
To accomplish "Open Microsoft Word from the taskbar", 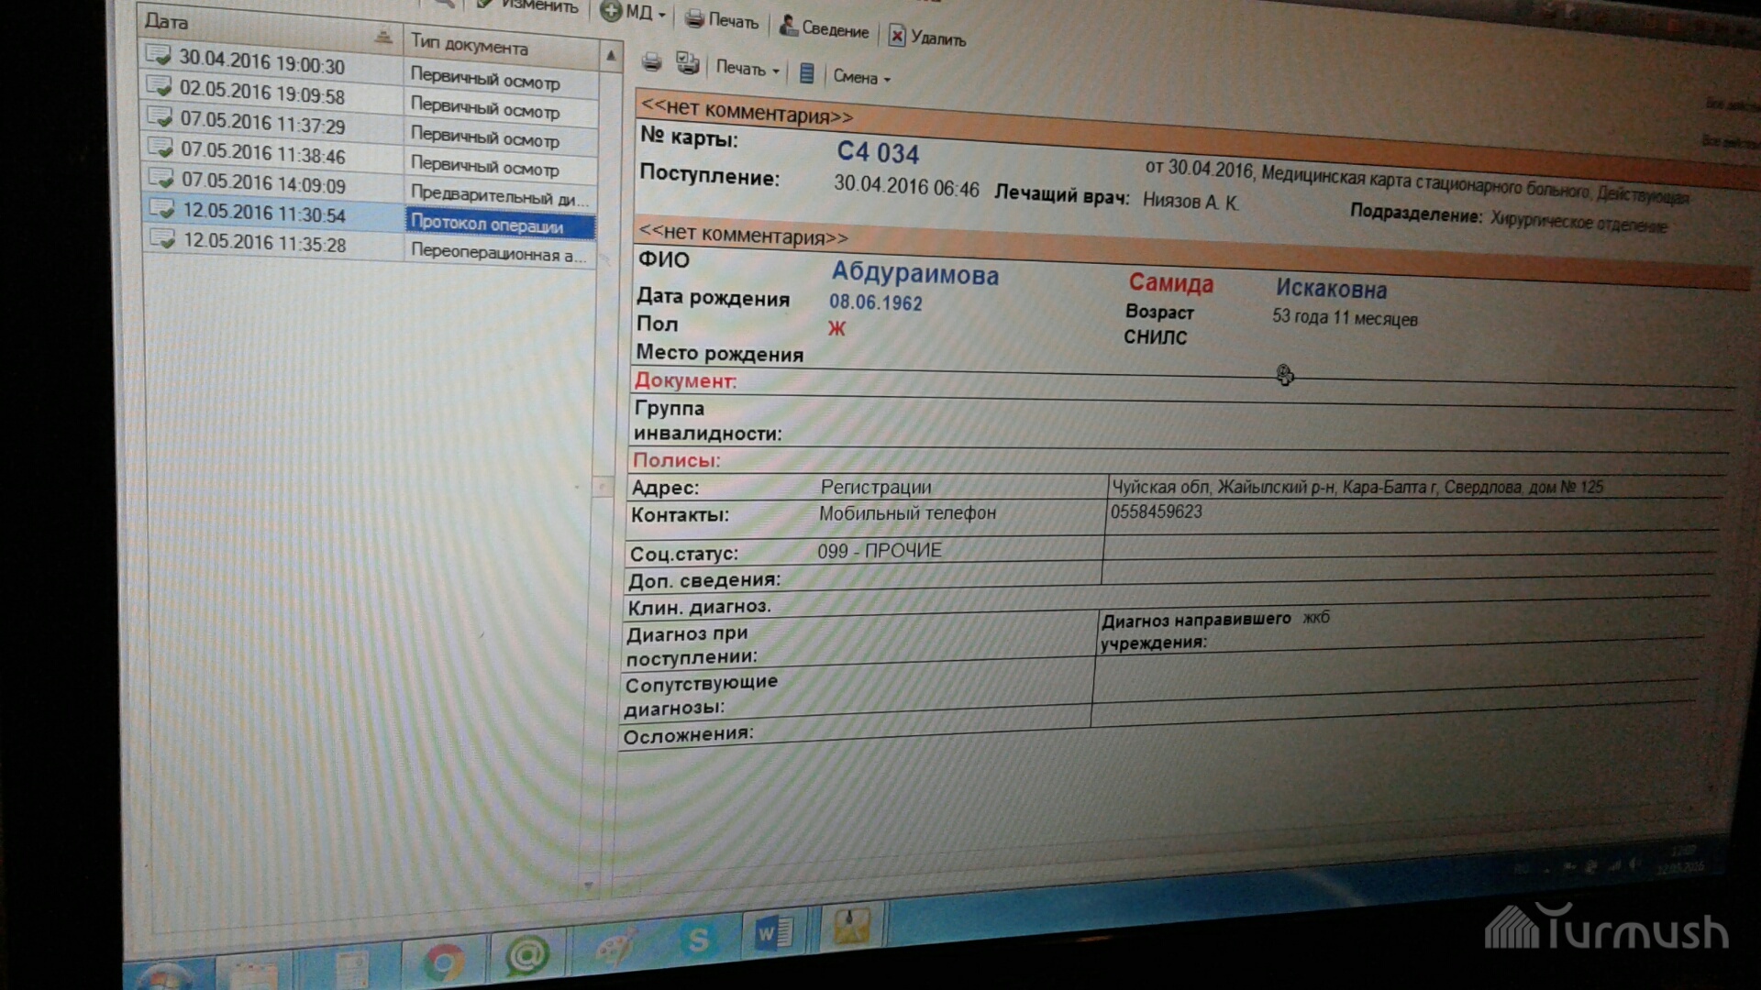I will [x=773, y=933].
